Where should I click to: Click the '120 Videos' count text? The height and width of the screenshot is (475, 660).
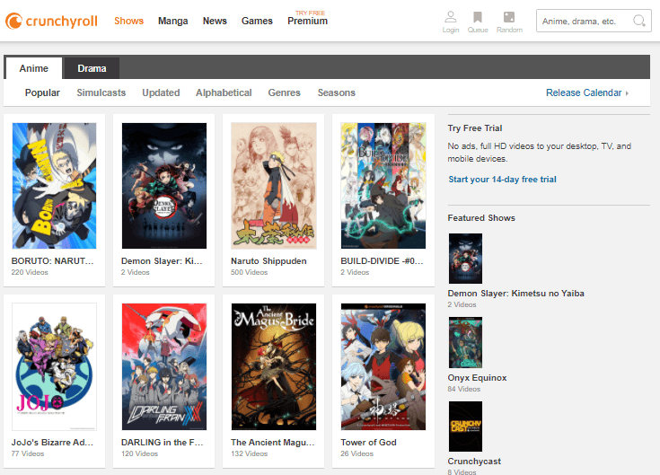(x=140, y=453)
